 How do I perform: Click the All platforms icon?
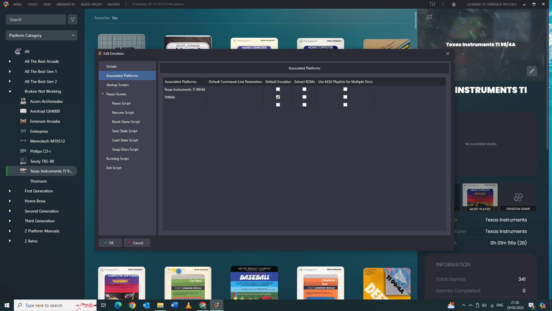pos(18,52)
